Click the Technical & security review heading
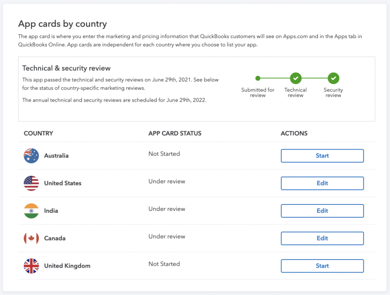 (x=66, y=68)
